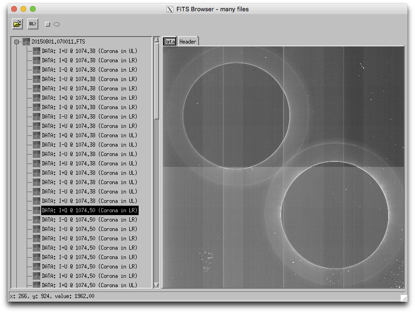The height and width of the screenshot is (313, 415).
Task: Click the image icon next to the first DATA entry
Action: pos(37,51)
